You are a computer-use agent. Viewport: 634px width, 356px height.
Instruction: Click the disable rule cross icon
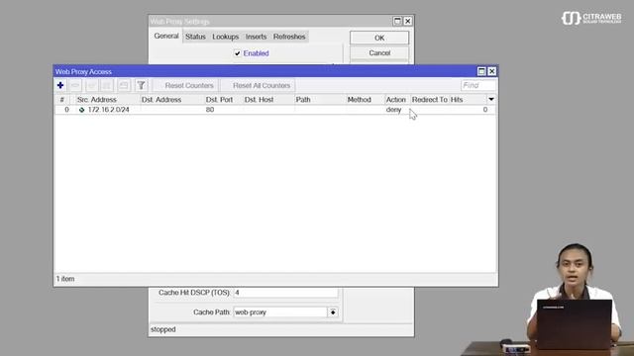tap(107, 85)
